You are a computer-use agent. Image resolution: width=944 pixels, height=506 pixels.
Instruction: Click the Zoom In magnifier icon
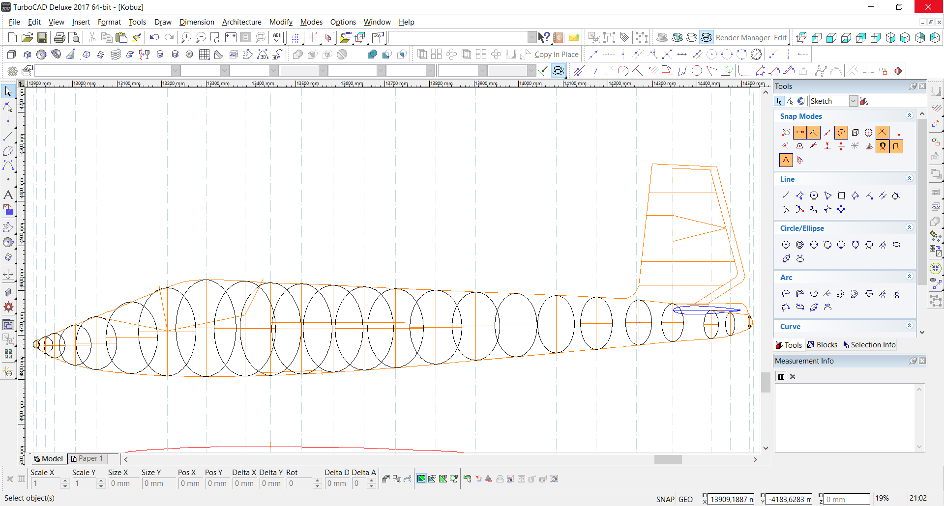click(x=186, y=38)
